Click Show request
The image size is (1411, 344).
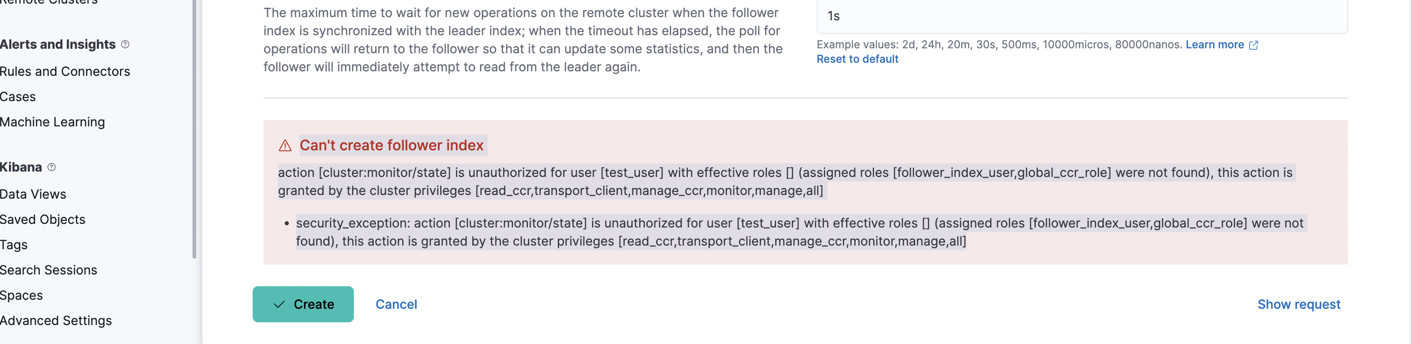click(x=1299, y=304)
